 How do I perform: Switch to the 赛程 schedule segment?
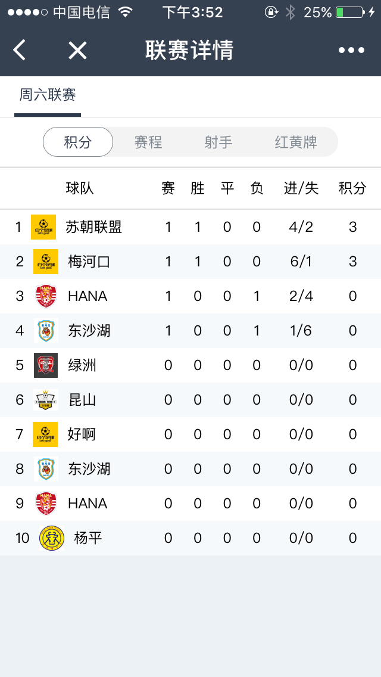click(x=148, y=142)
